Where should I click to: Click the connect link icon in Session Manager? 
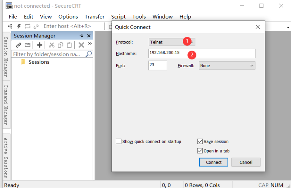point(19,45)
